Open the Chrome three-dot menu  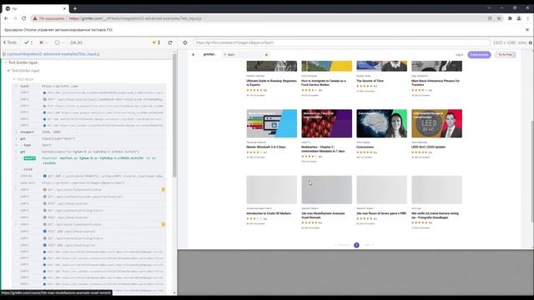[528, 18]
